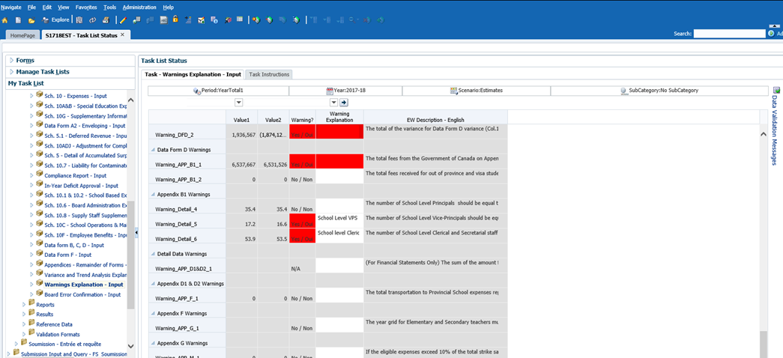
Task: Click the Data Validation Messages panel icon
Action: pyautogui.click(x=776, y=91)
